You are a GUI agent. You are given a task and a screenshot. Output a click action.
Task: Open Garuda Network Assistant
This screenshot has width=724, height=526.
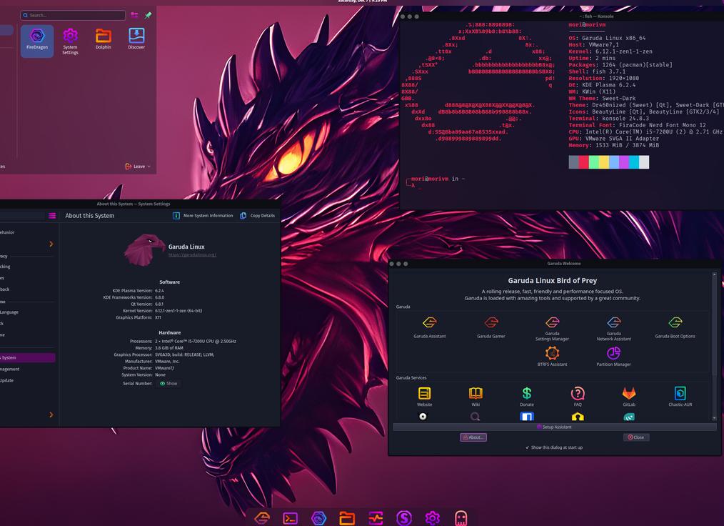pyautogui.click(x=613, y=329)
